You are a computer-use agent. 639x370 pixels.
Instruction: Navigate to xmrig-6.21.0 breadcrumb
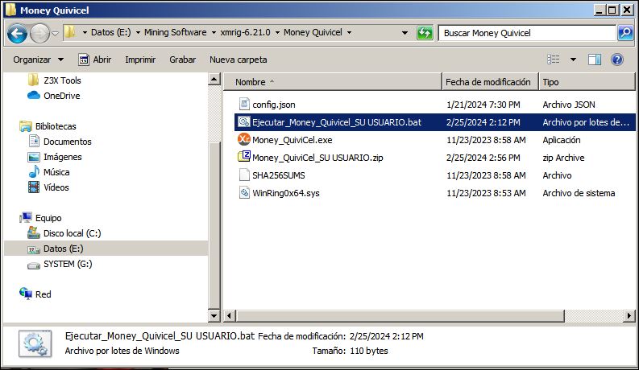(x=245, y=32)
